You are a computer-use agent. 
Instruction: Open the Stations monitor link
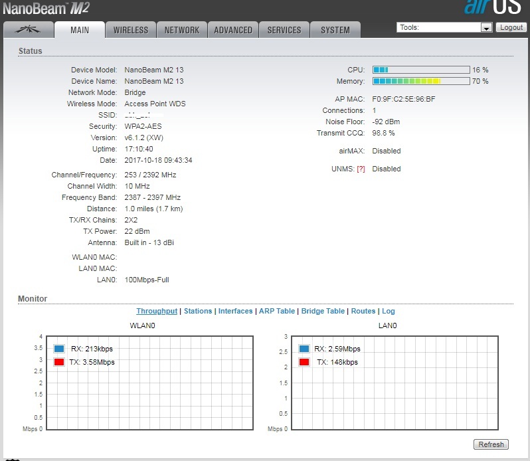(x=198, y=311)
